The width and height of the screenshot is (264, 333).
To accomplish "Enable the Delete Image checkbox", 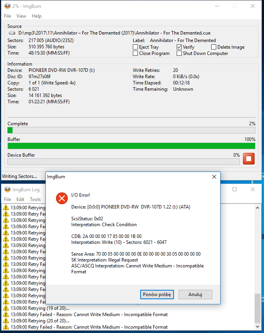I will (213, 47).
